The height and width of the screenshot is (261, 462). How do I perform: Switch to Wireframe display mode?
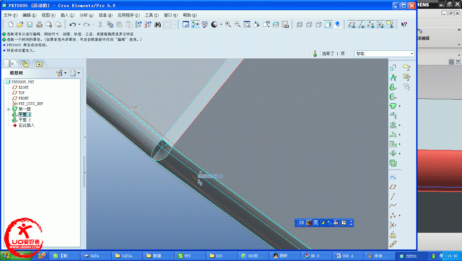(300, 24)
